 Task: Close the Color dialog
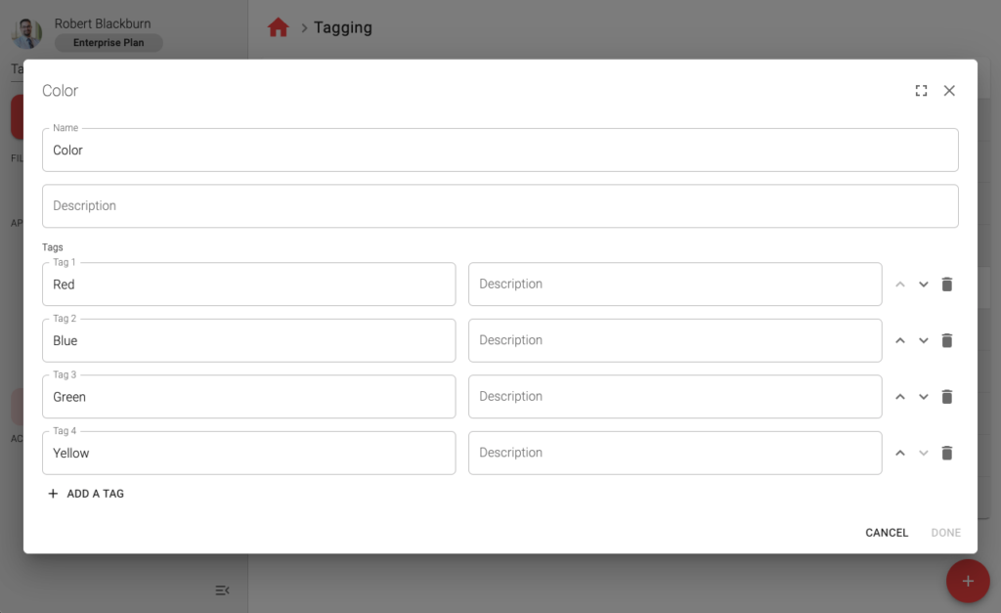949,91
